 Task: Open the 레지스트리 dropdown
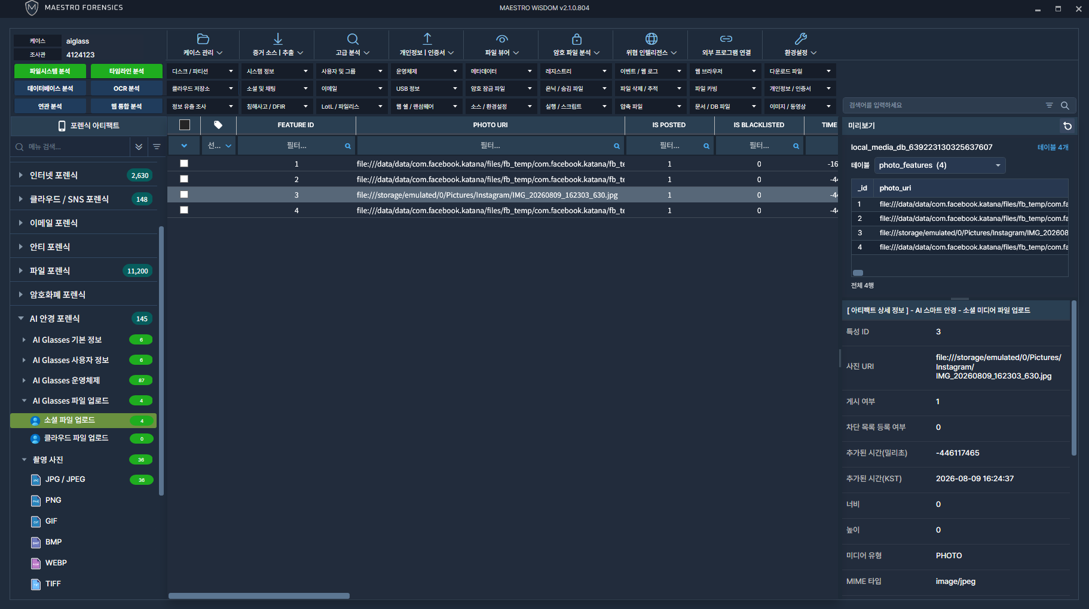(x=576, y=71)
